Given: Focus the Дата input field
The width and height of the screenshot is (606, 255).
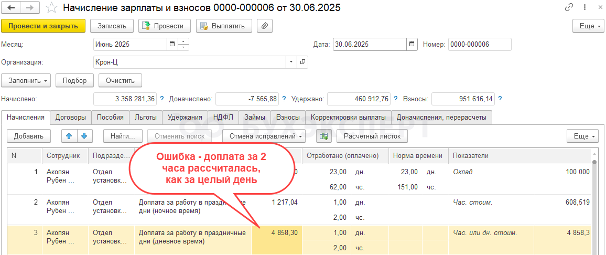Looking at the screenshot, I should point(370,44).
